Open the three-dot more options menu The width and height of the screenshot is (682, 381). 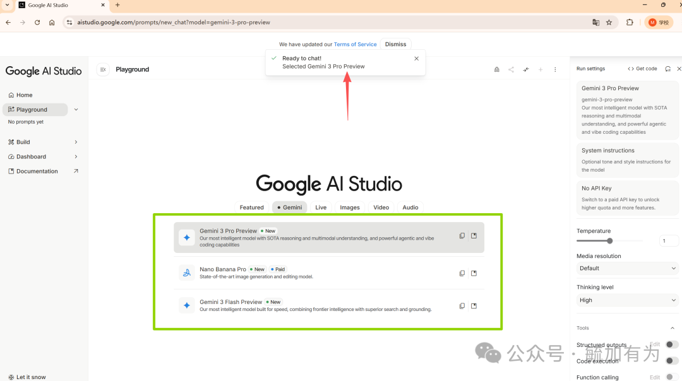(555, 69)
